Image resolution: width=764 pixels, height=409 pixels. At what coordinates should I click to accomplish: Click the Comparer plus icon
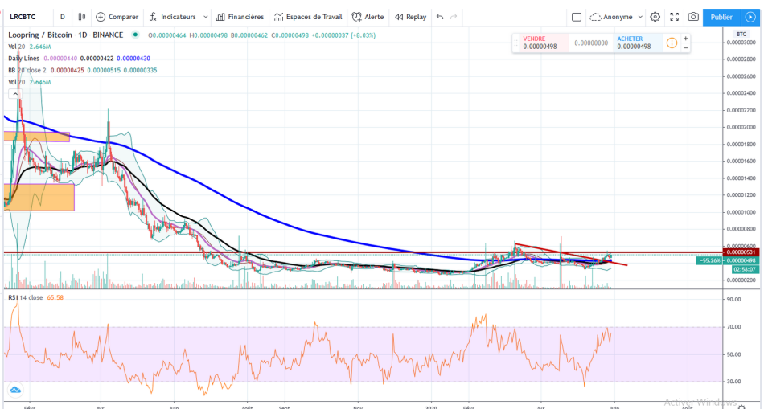[x=101, y=17]
